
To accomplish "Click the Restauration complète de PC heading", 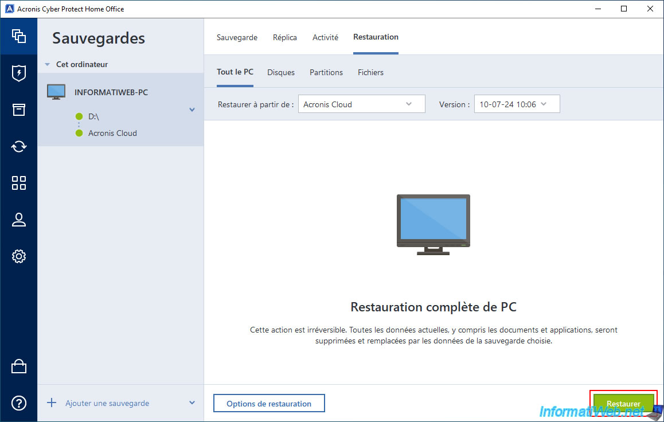I will [x=433, y=307].
